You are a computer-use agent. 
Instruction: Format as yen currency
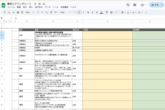point(38,12)
